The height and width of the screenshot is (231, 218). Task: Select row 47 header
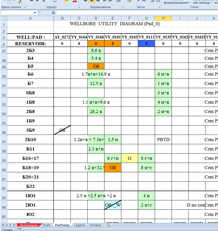4,50
